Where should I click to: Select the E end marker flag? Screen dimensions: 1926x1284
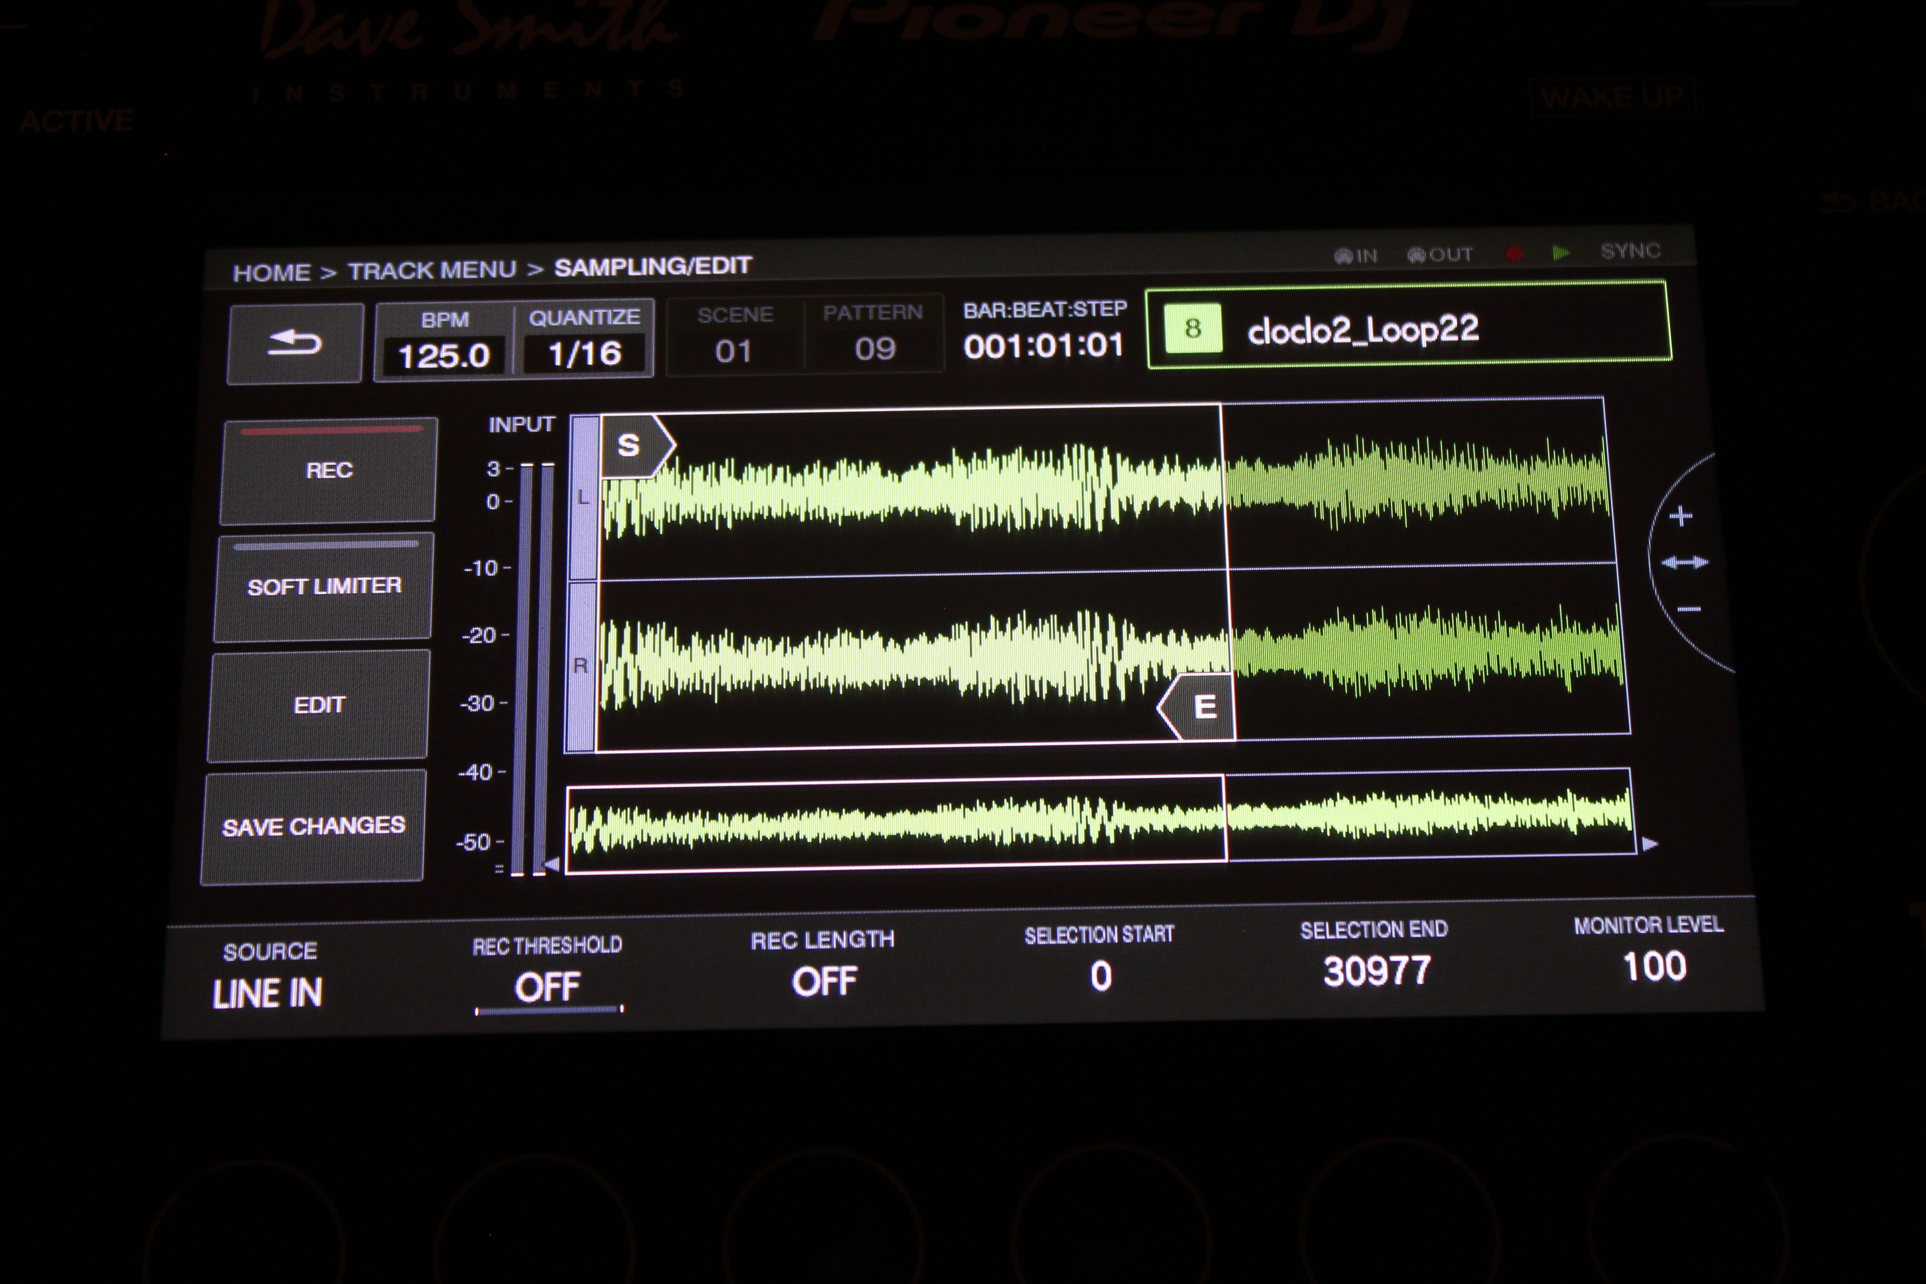(x=1196, y=707)
